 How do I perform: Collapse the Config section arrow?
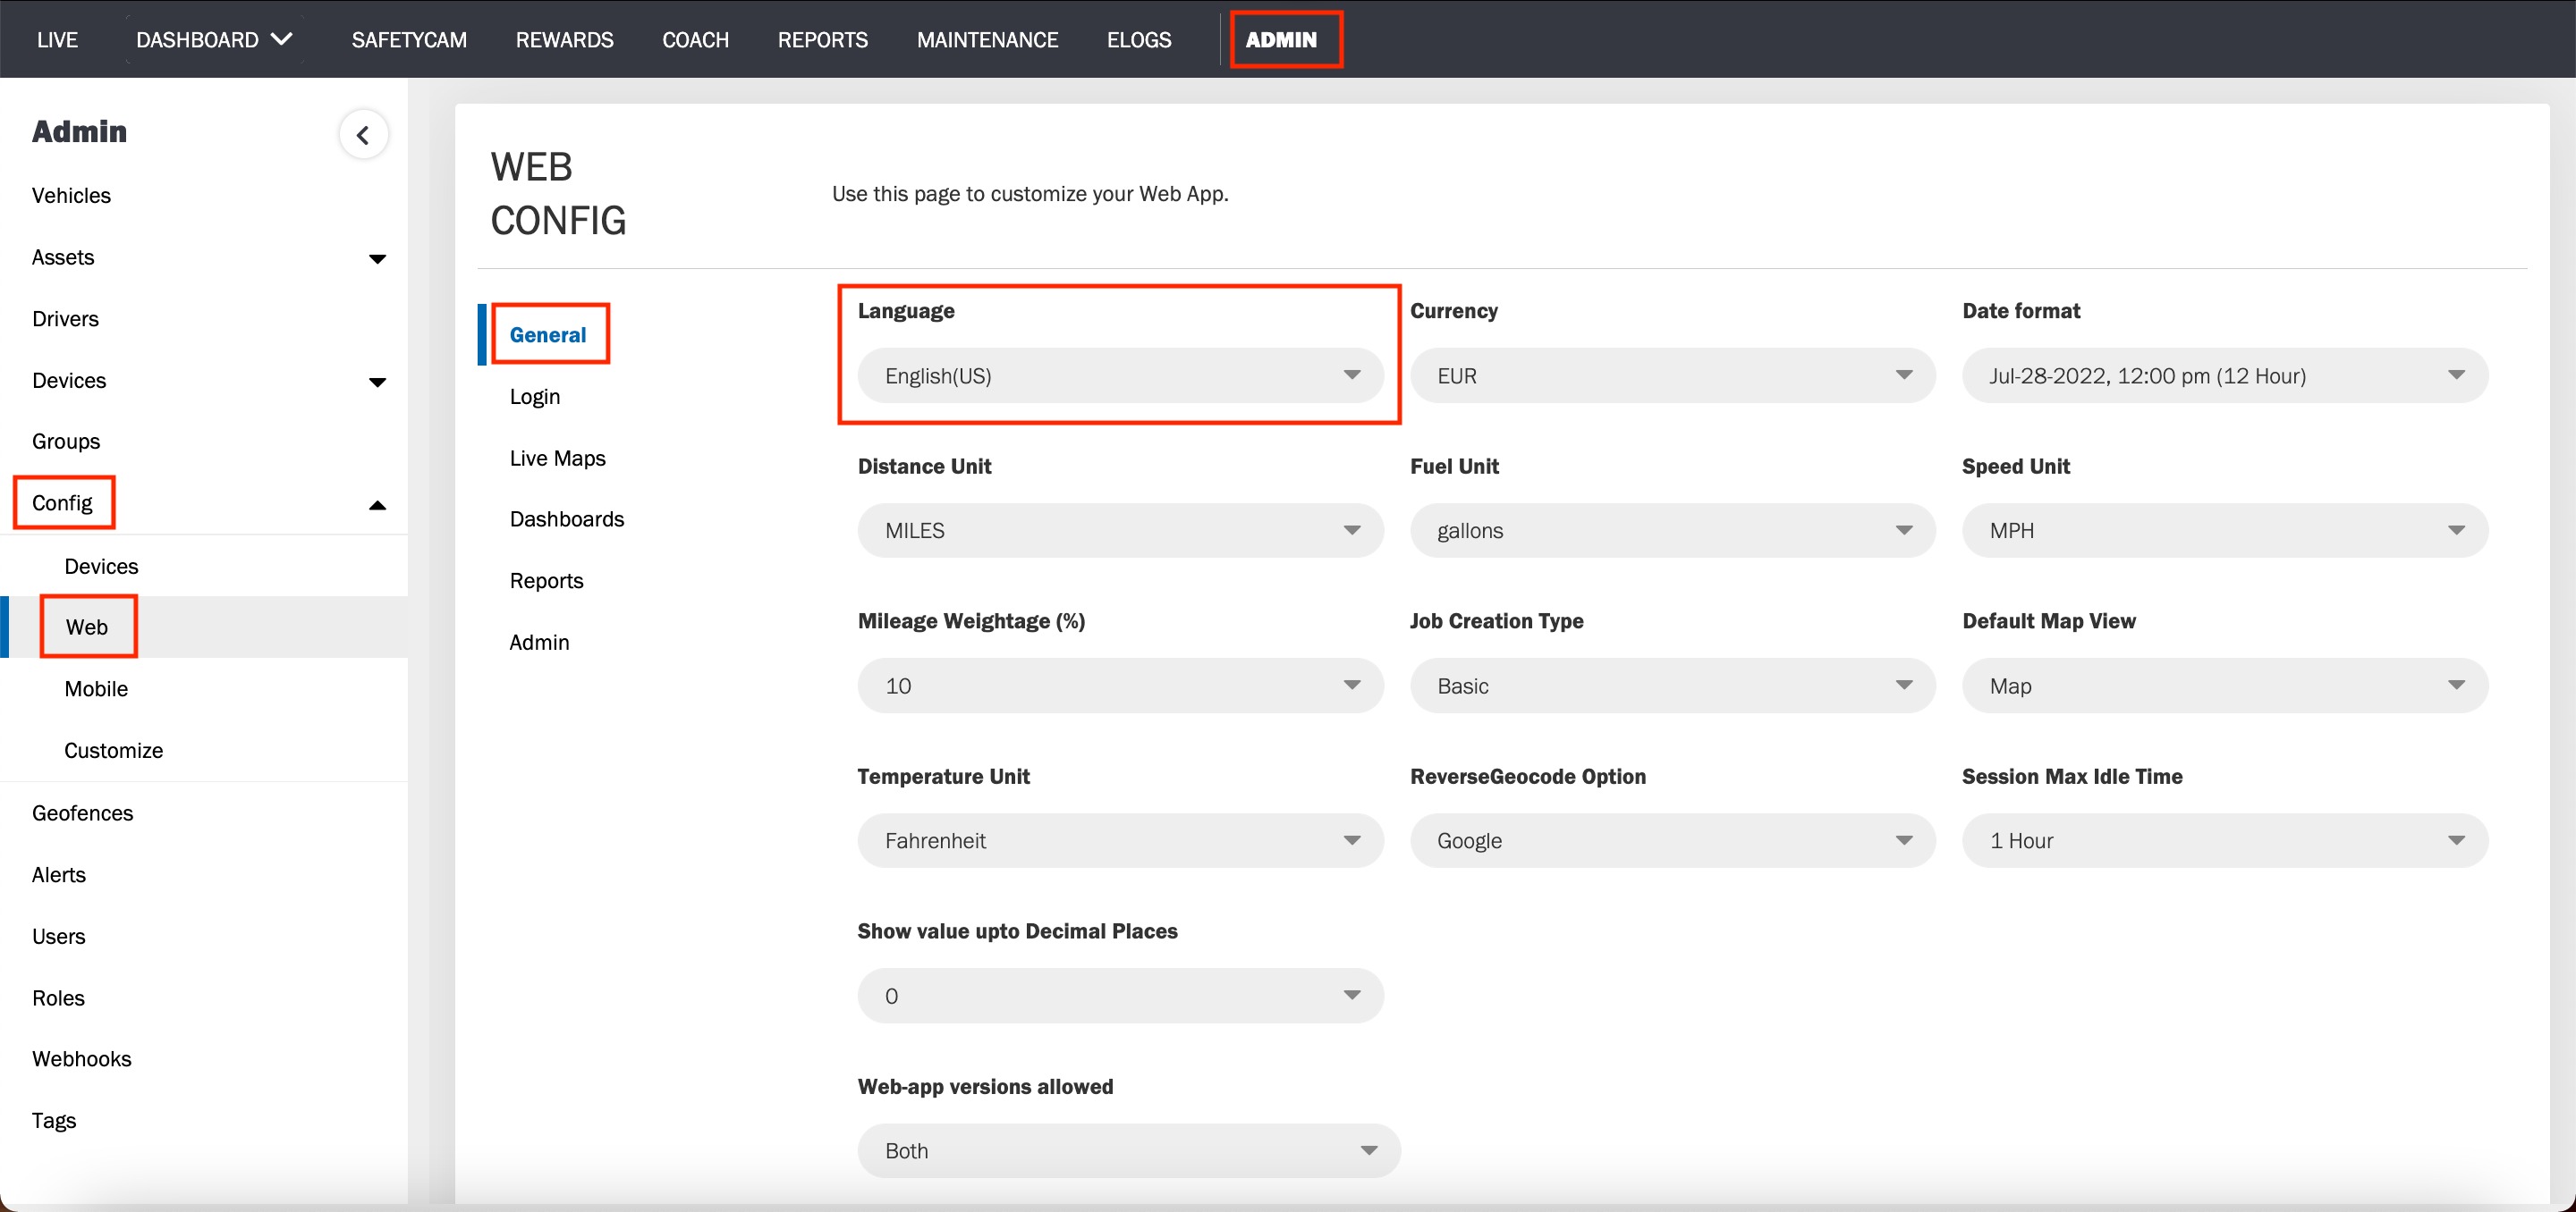point(377,505)
